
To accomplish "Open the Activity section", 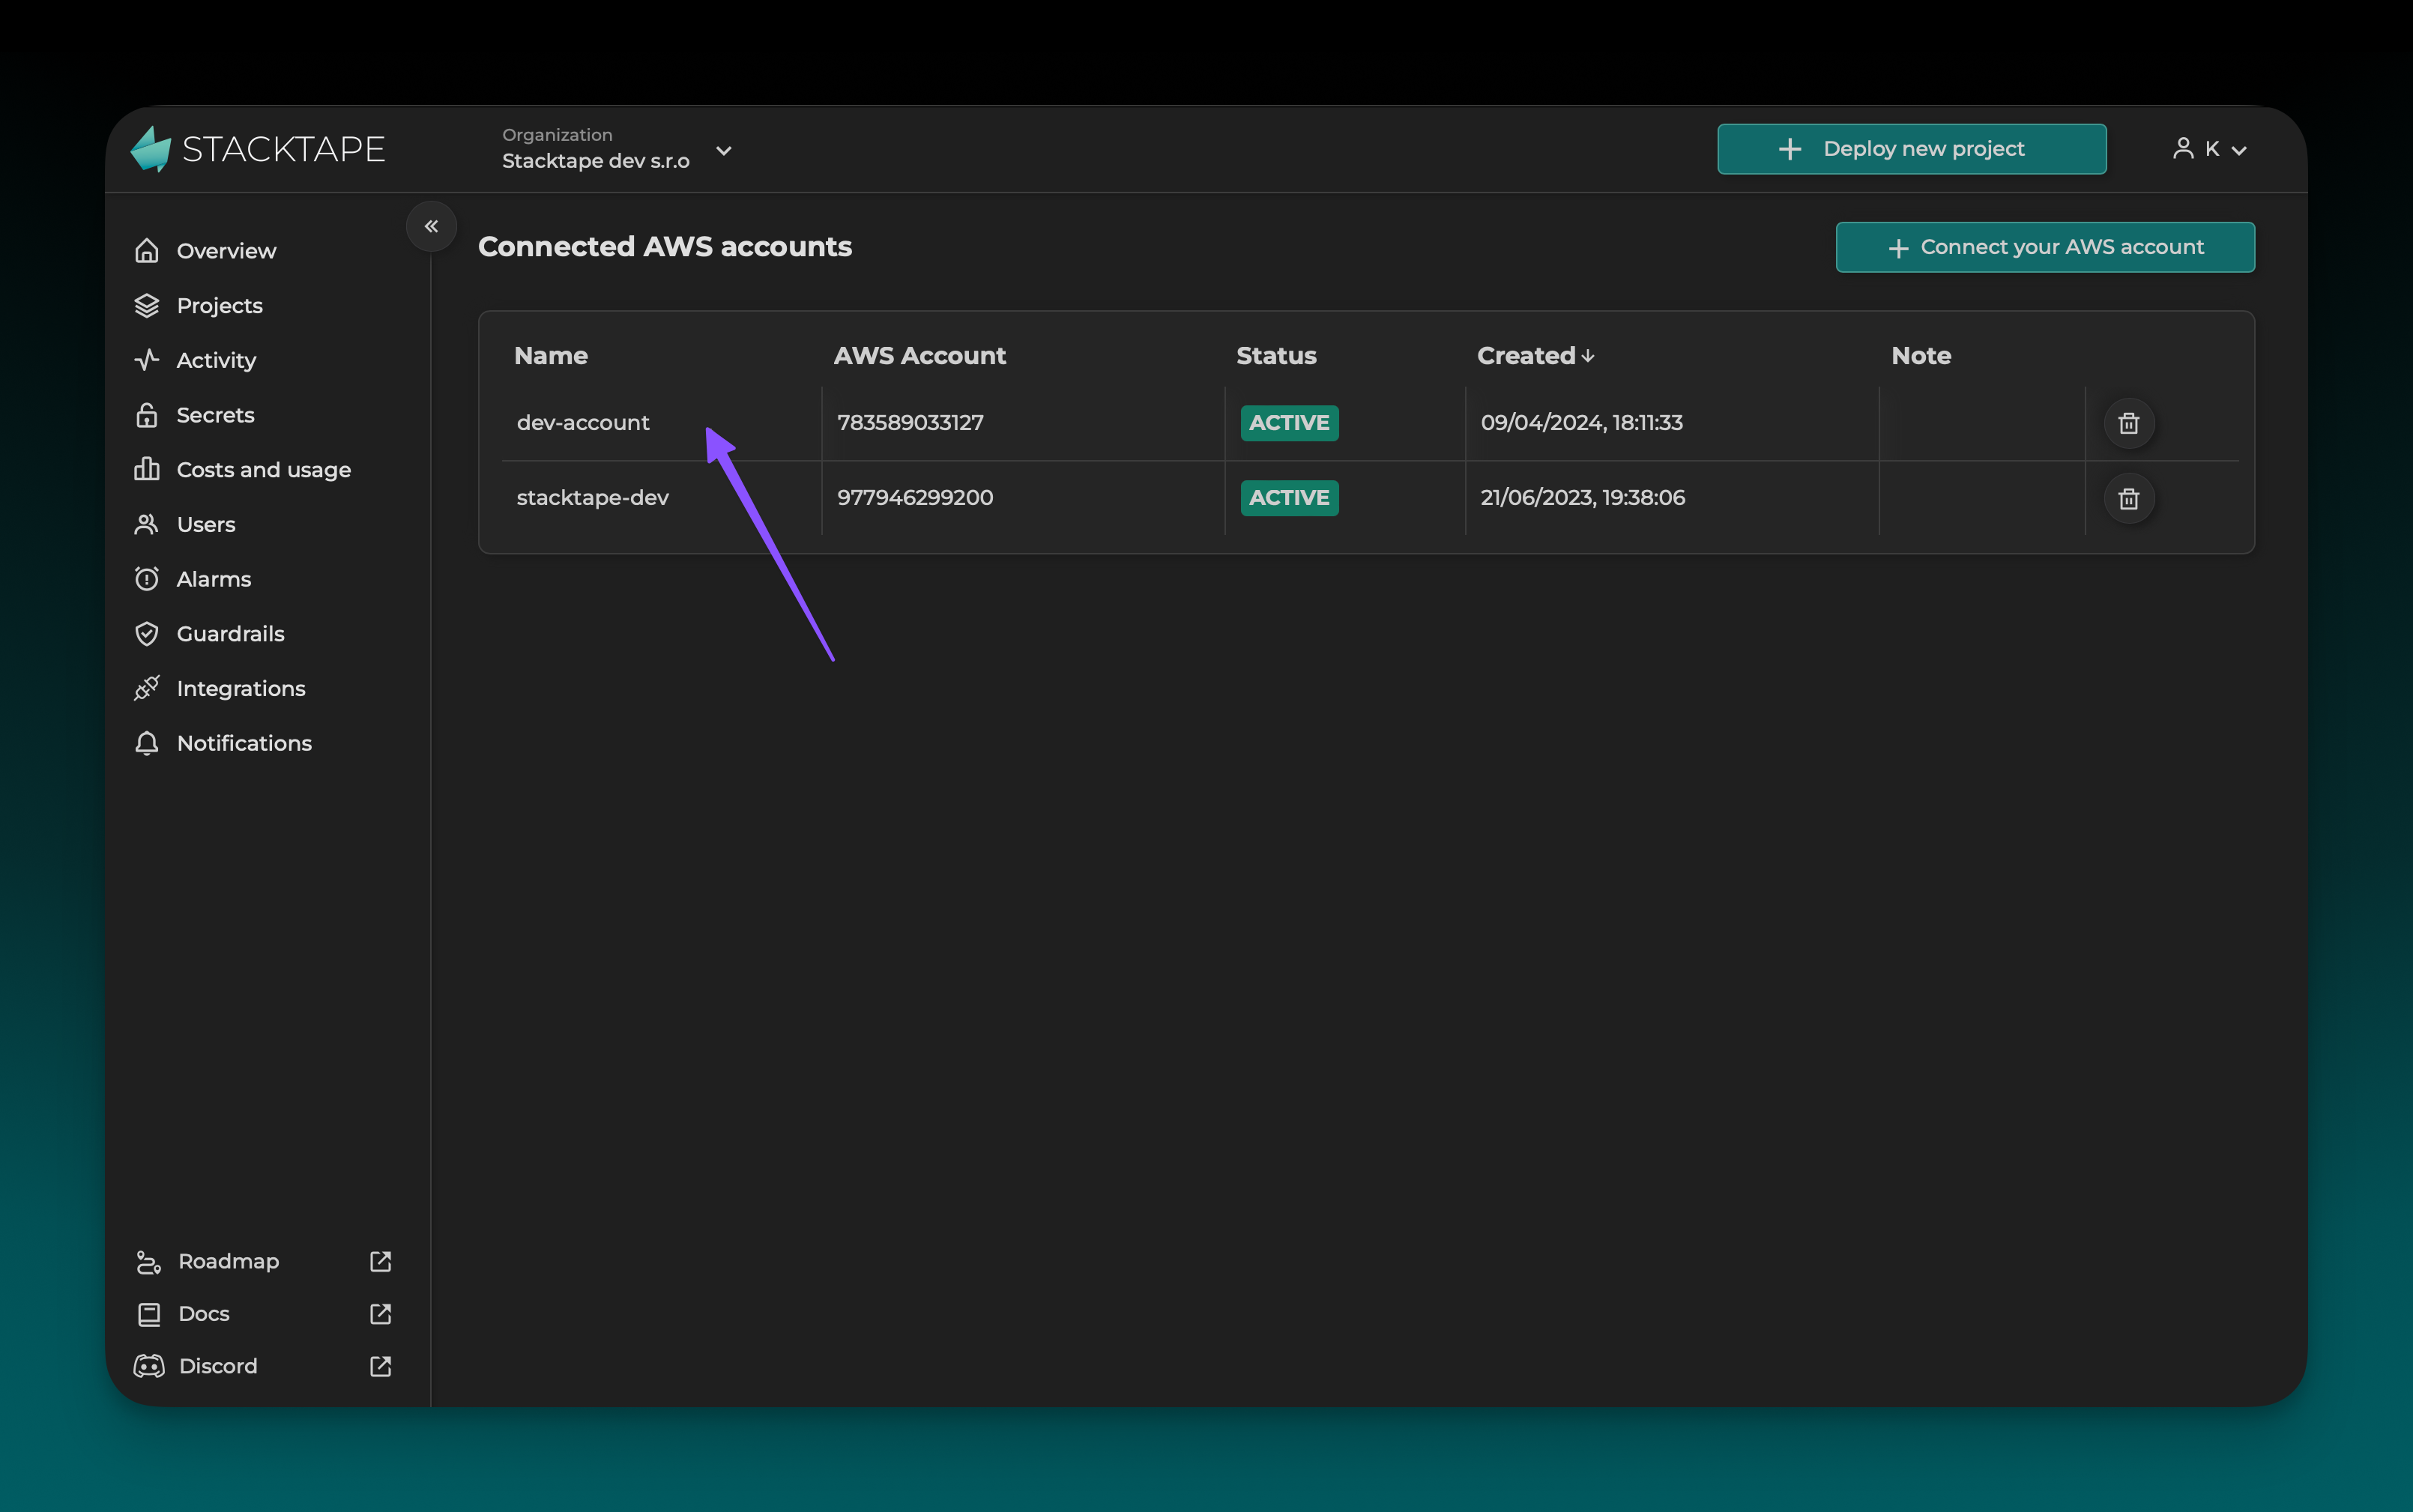I will (x=216, y=360).
